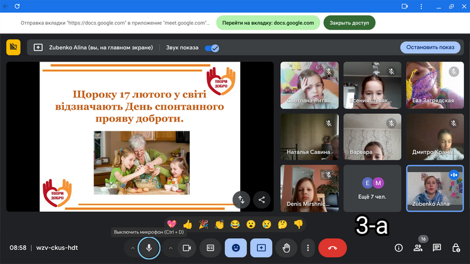470x264 pixels.
Task: Turn on closed captions
Action: 210,248
